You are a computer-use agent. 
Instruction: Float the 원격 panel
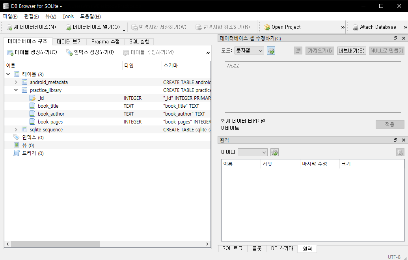tap(395, 140)
